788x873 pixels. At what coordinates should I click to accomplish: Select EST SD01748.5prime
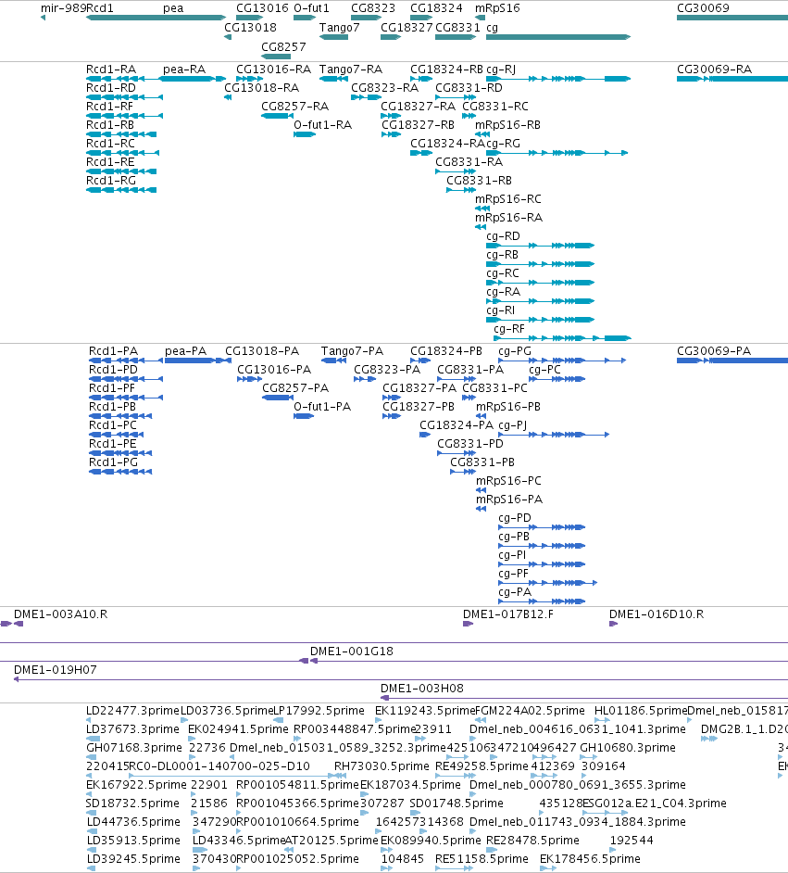pos(456,803)
